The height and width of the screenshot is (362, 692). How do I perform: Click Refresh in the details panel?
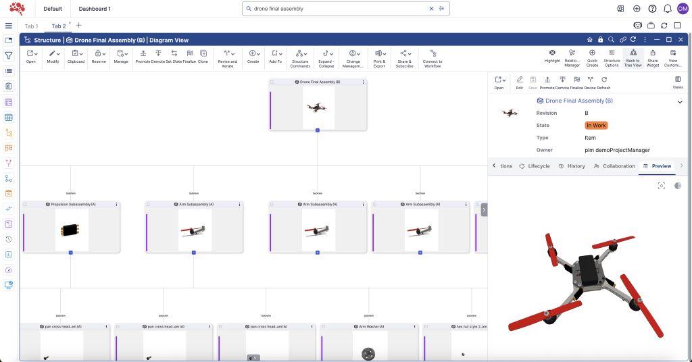(x=604, y=80)
